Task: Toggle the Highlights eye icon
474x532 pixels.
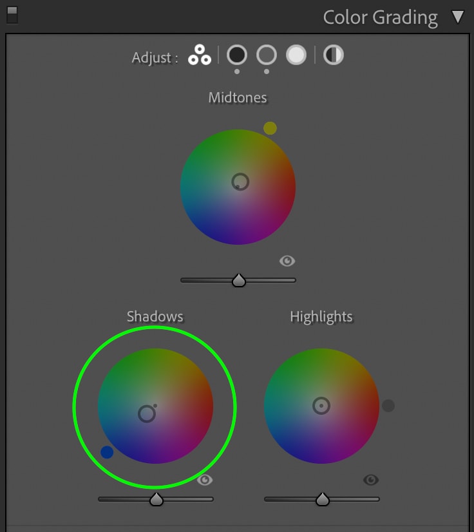Action: pyautogui.click(x=371, y=480)
